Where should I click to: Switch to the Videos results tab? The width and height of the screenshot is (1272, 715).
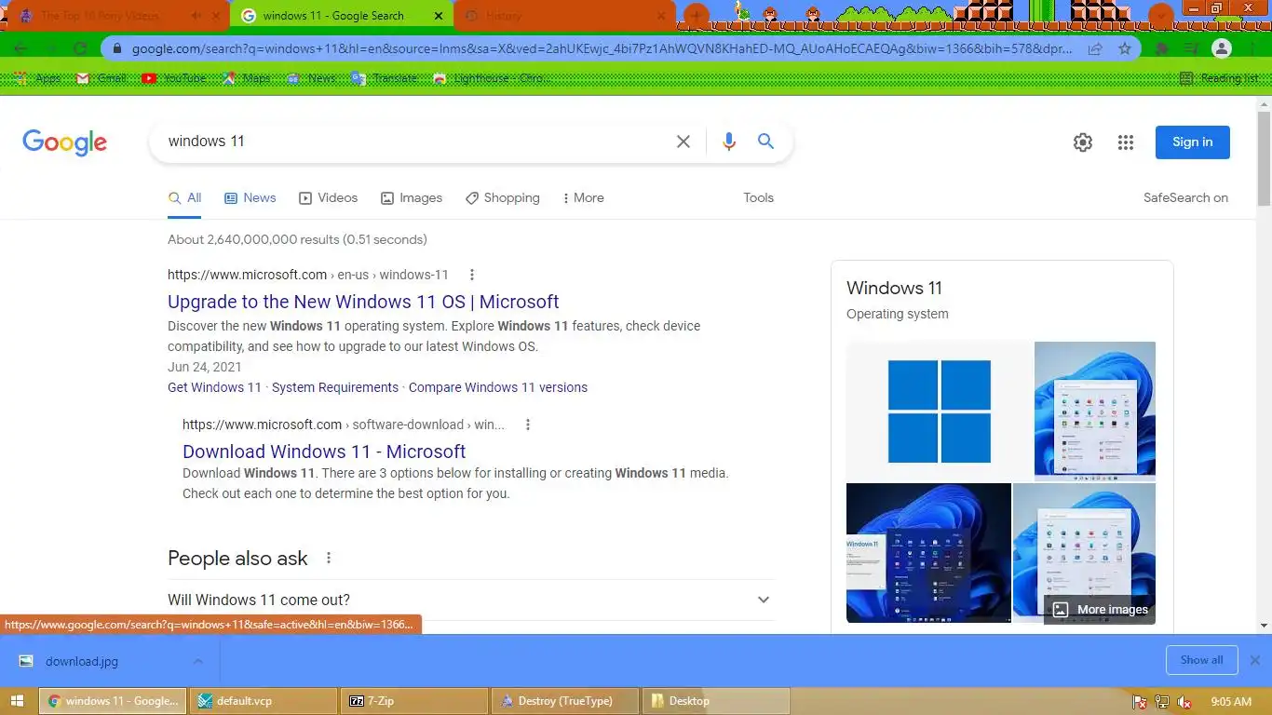pyautogui.click(x=328, y=197)
